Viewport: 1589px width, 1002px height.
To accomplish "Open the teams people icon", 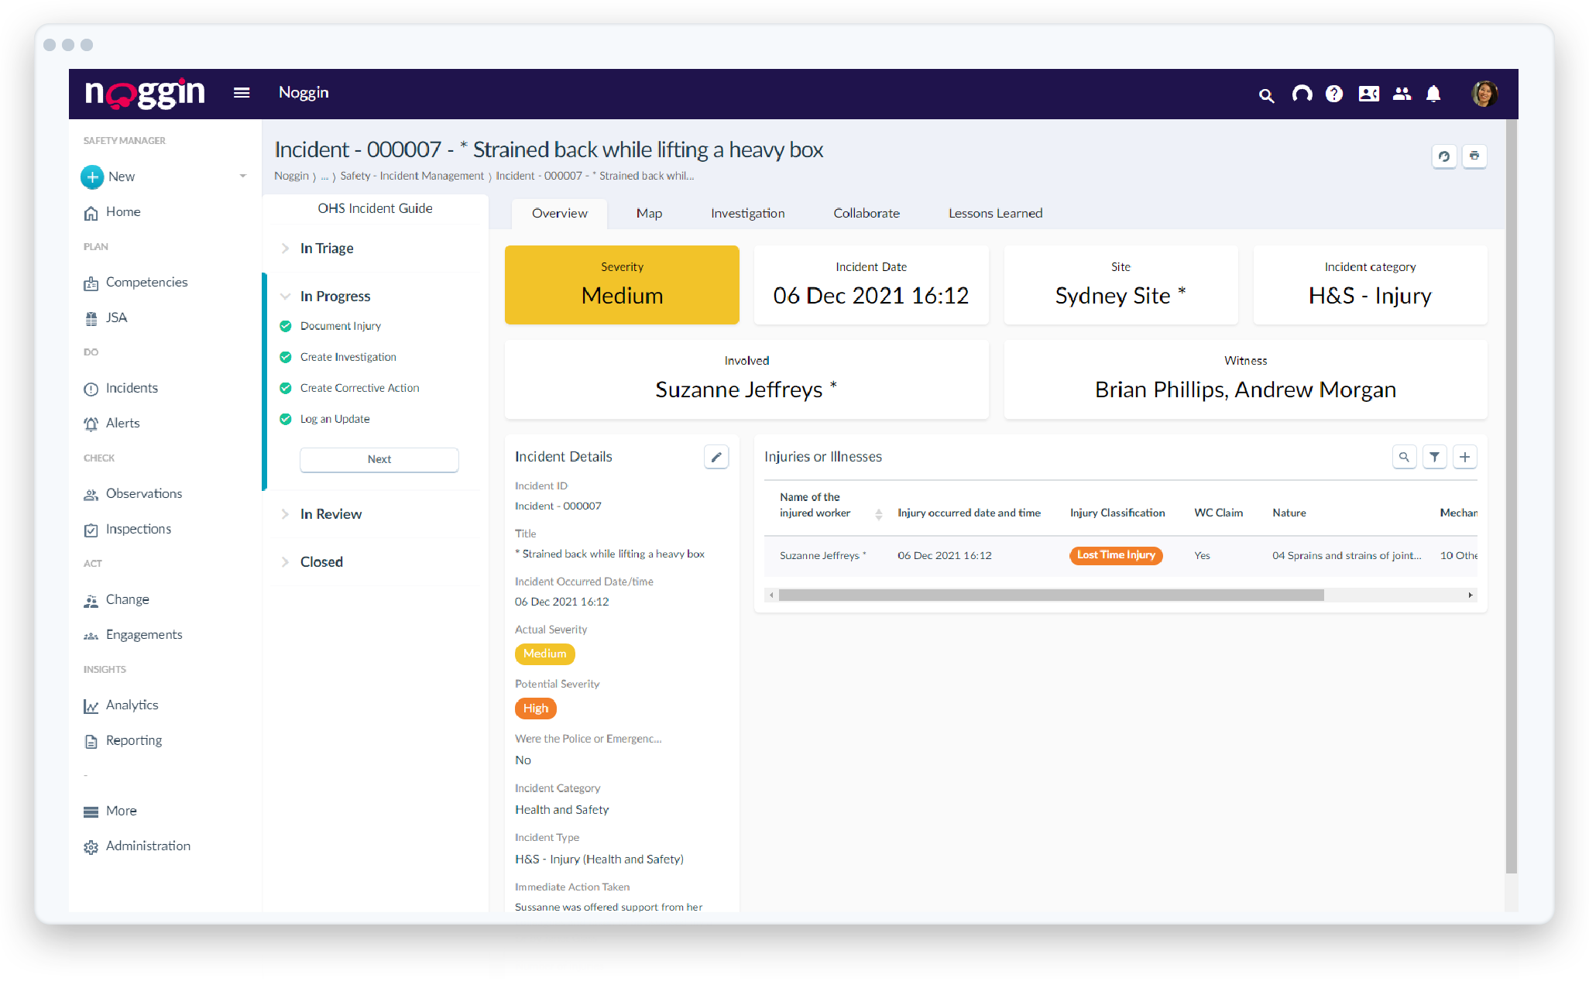I will point(1402,94).
